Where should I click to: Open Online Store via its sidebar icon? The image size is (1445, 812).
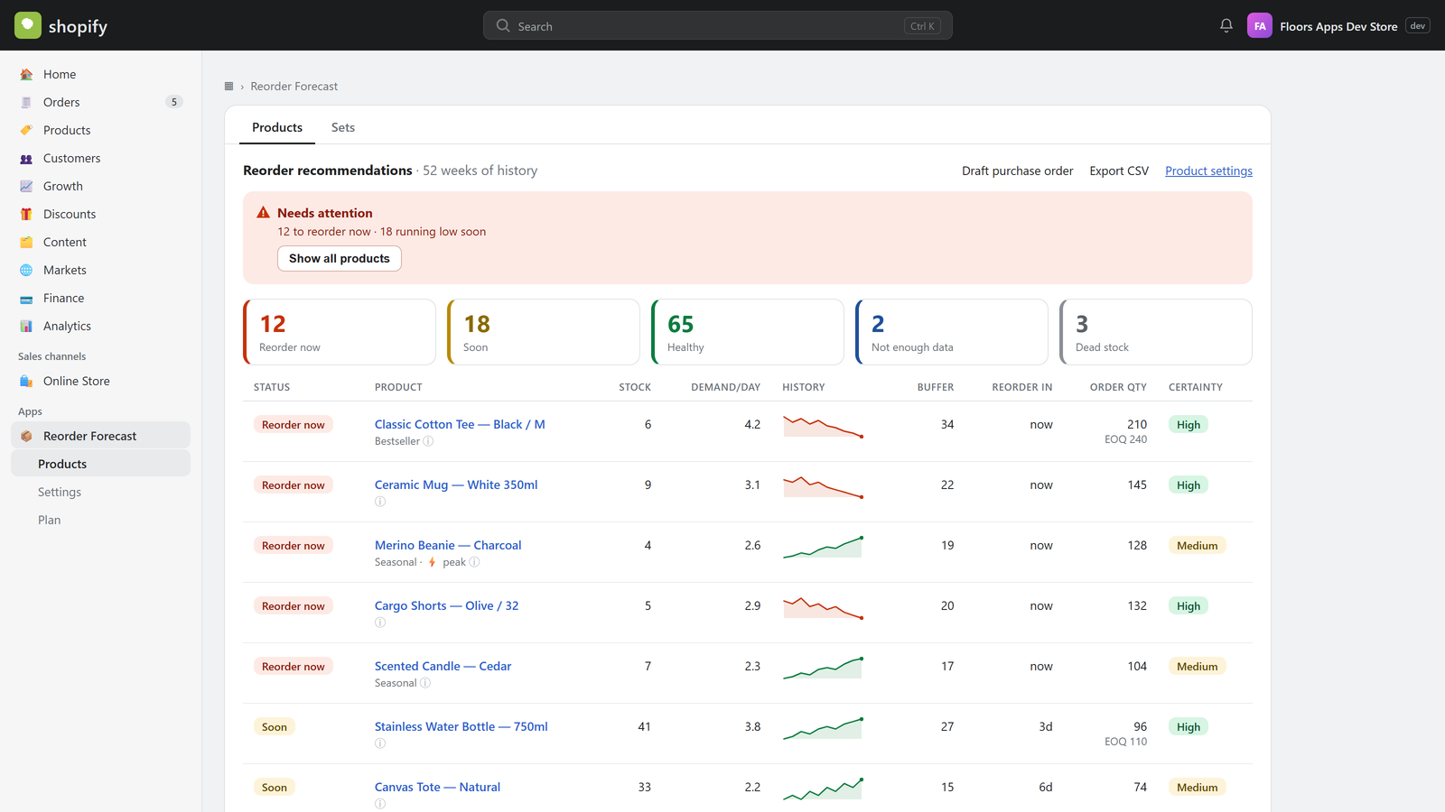click(x=26, y=382)
